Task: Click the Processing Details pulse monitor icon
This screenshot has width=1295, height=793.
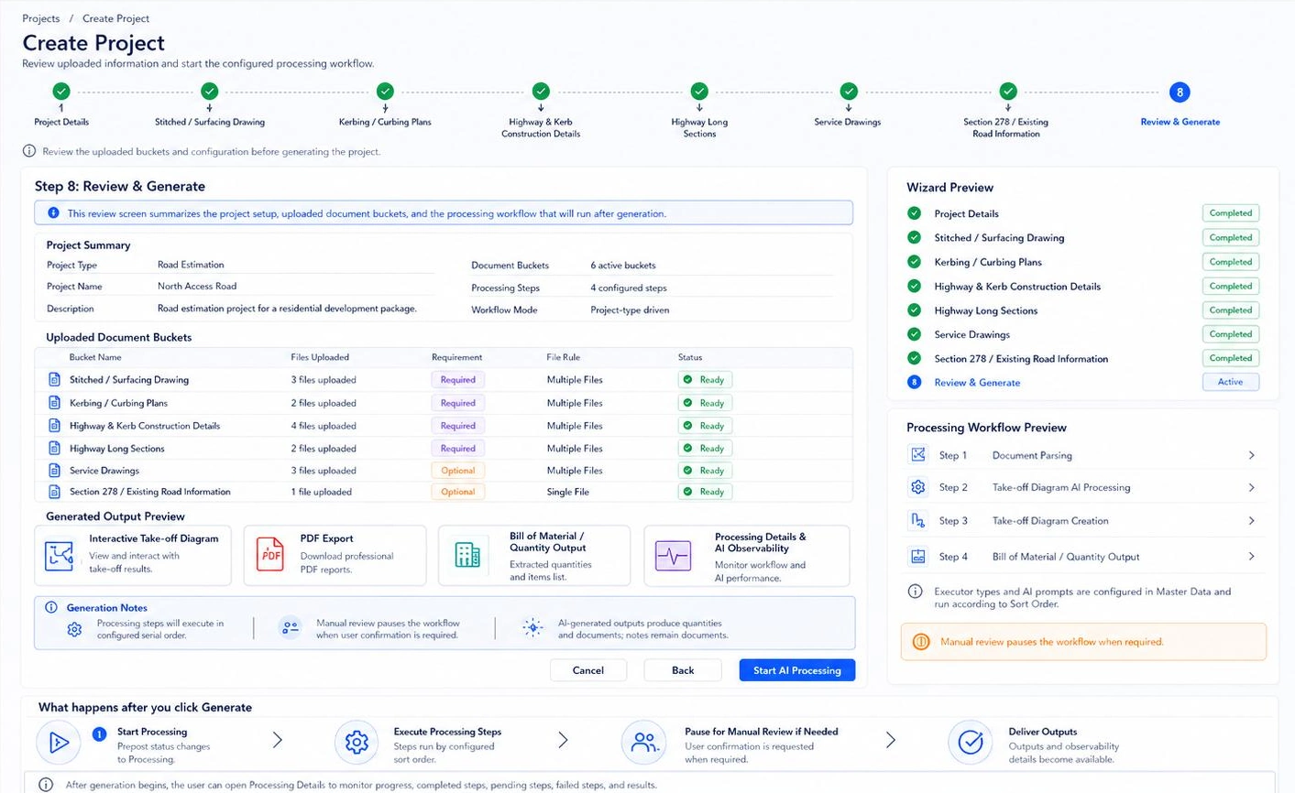Action: point(673,556)
